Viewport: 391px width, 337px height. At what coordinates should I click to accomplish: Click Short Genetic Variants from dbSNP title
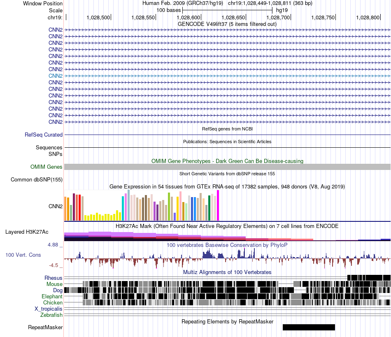coord(227,174)
